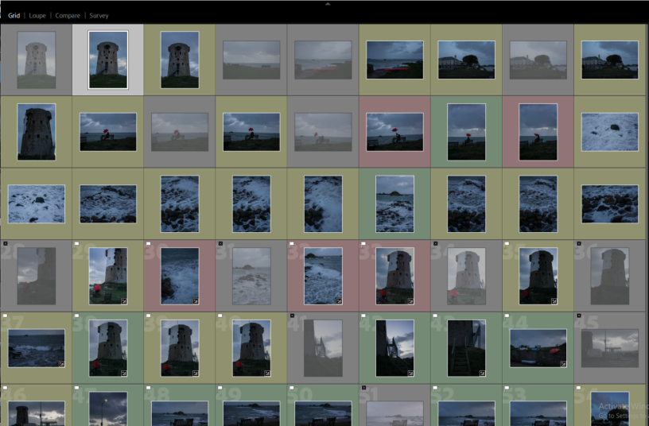This screenshot has height=426, width=649.
Task: Switch to Grid view
Action: [x=14, y=16]
